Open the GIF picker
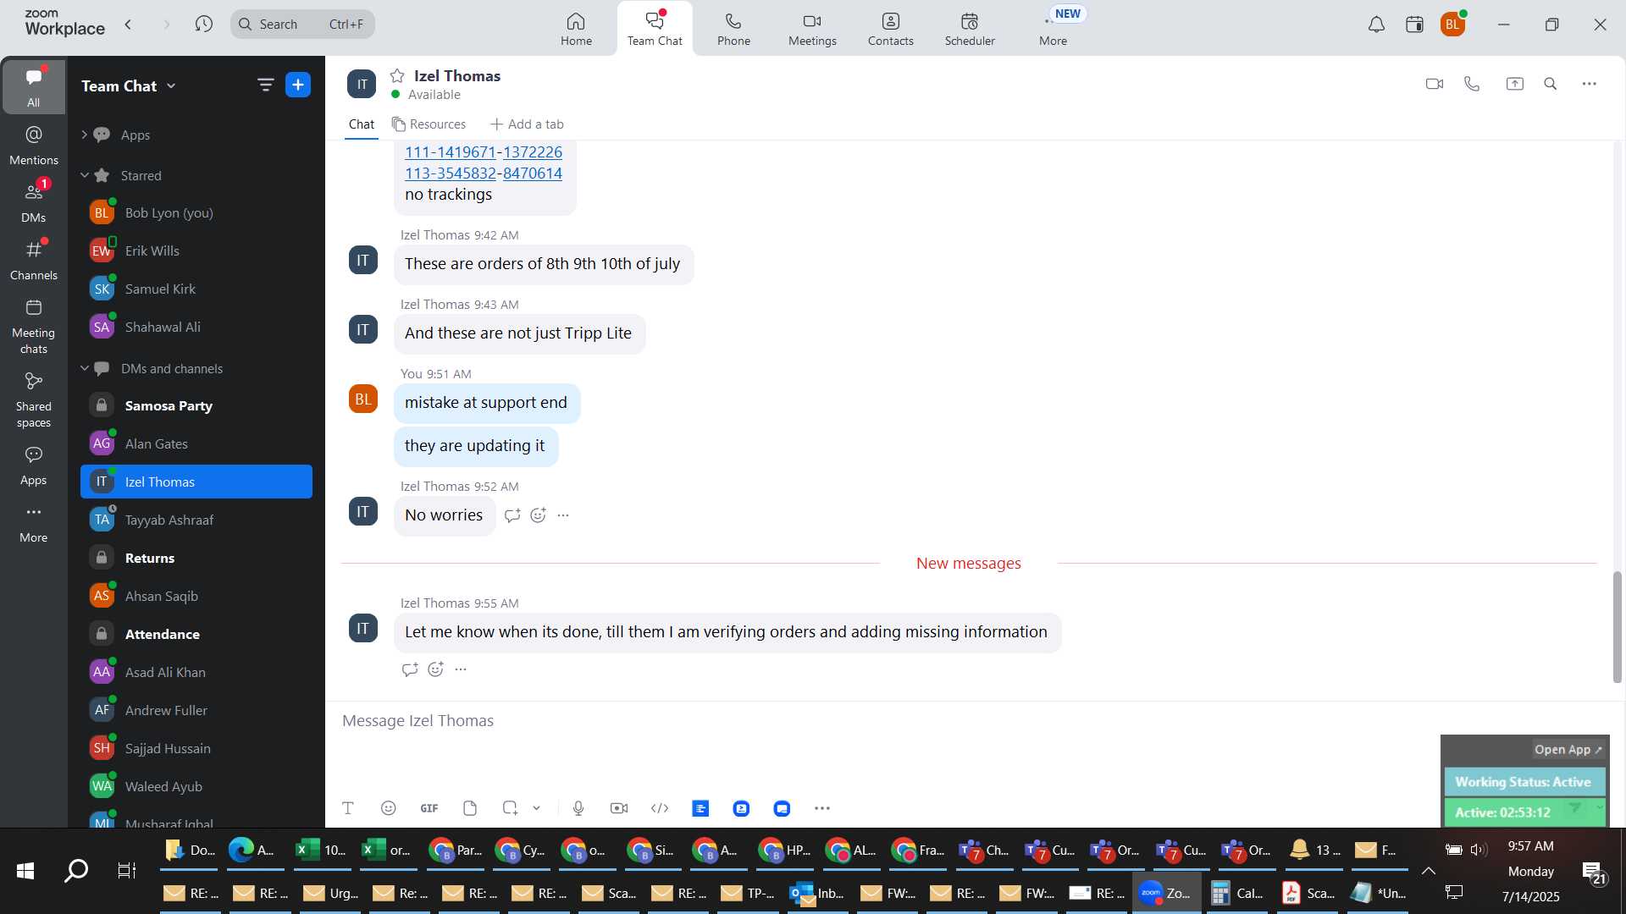Screen dimensions: 1626x914 [429, 808]
